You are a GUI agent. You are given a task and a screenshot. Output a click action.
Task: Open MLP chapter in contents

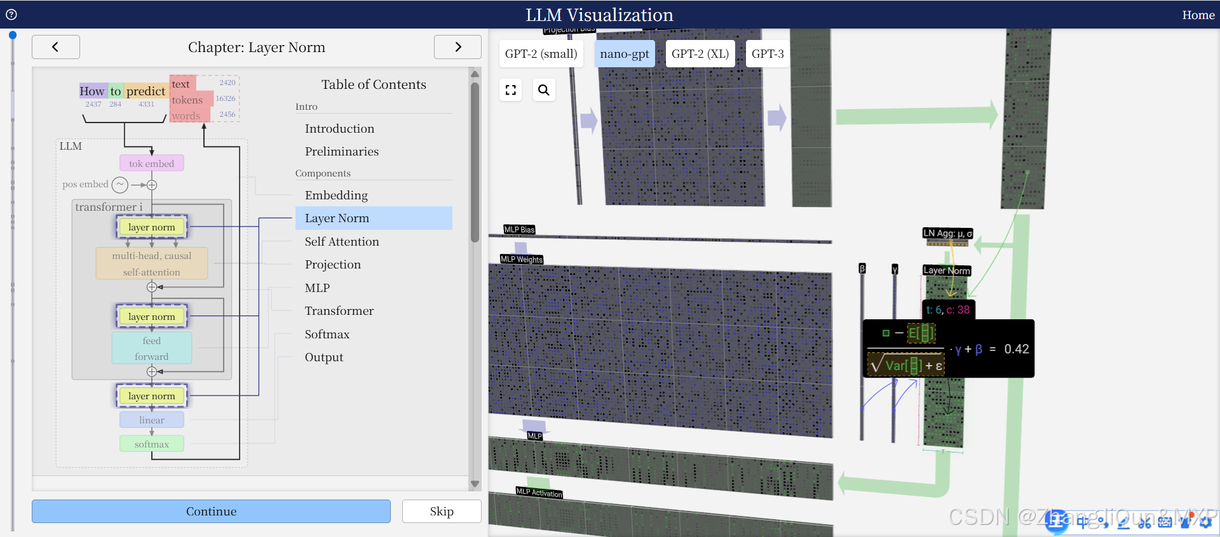click(374, 288)
